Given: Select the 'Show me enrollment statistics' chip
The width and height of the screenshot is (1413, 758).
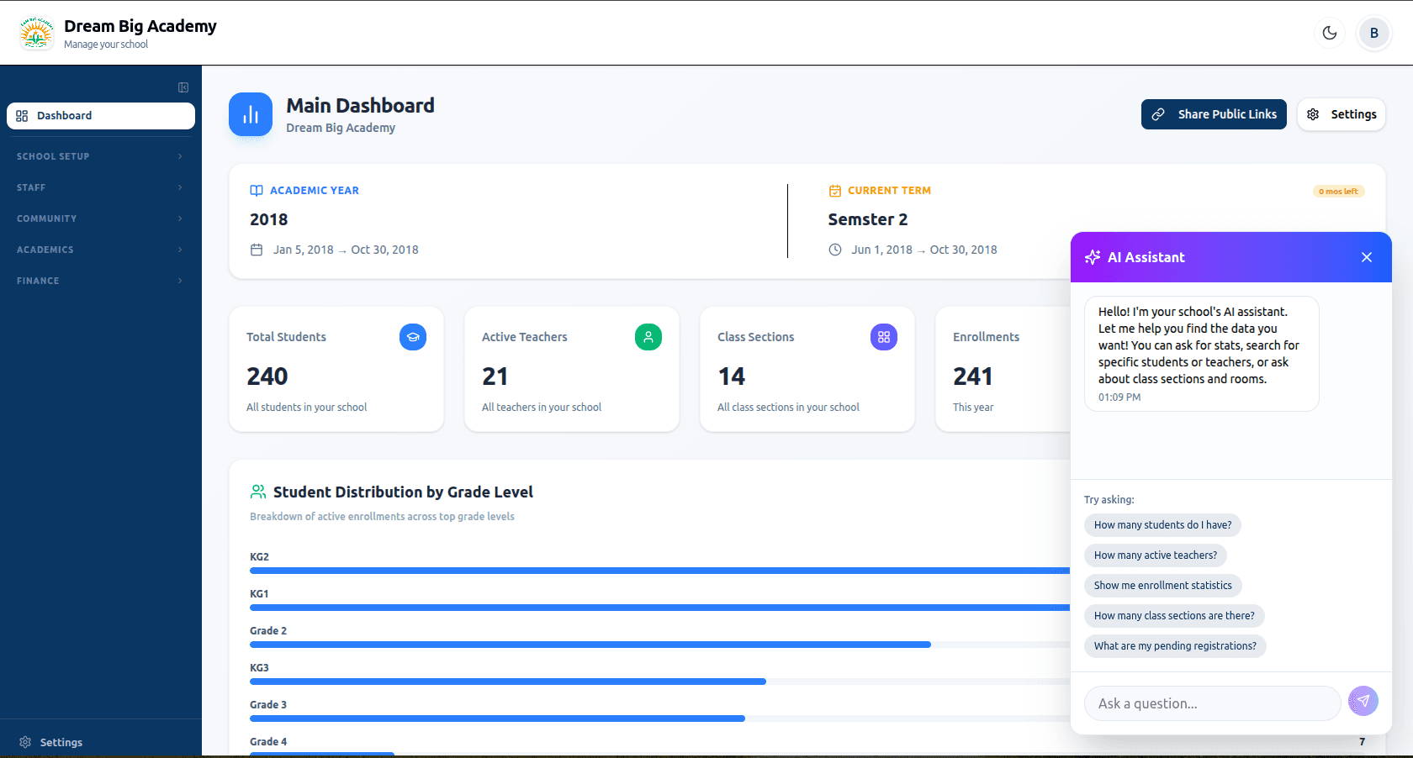Looking at the screenshot, I should pos(1162,585).
